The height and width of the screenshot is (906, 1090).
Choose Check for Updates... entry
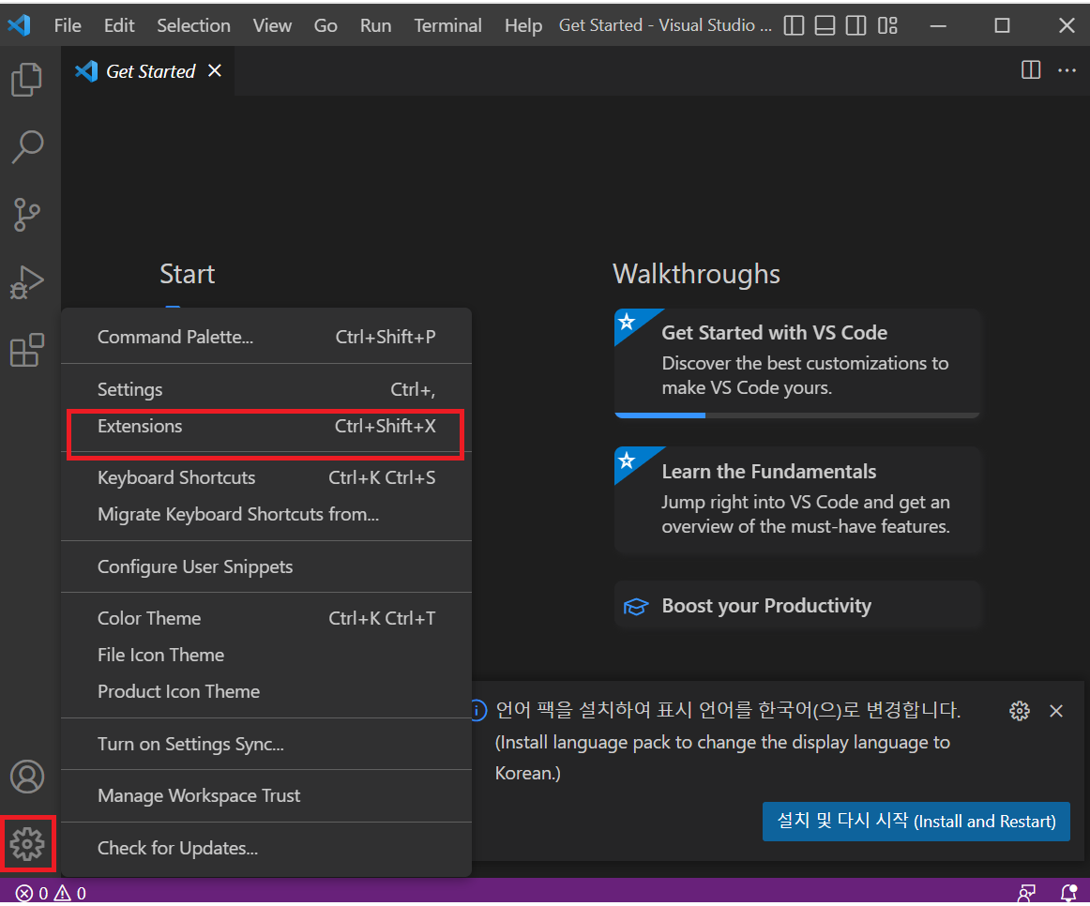point(266,849)
